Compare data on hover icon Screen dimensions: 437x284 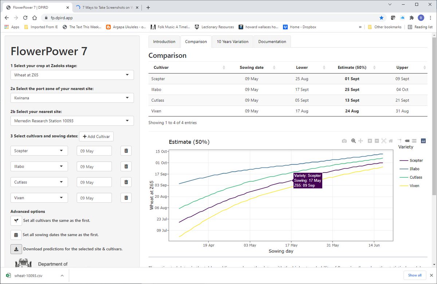[414, 141]
